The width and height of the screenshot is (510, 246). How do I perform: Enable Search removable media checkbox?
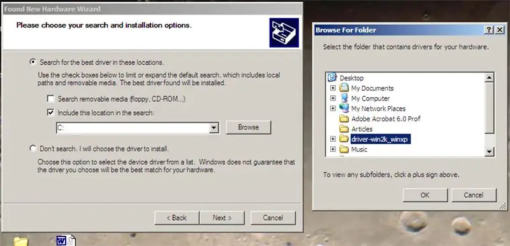pos(50,99)
